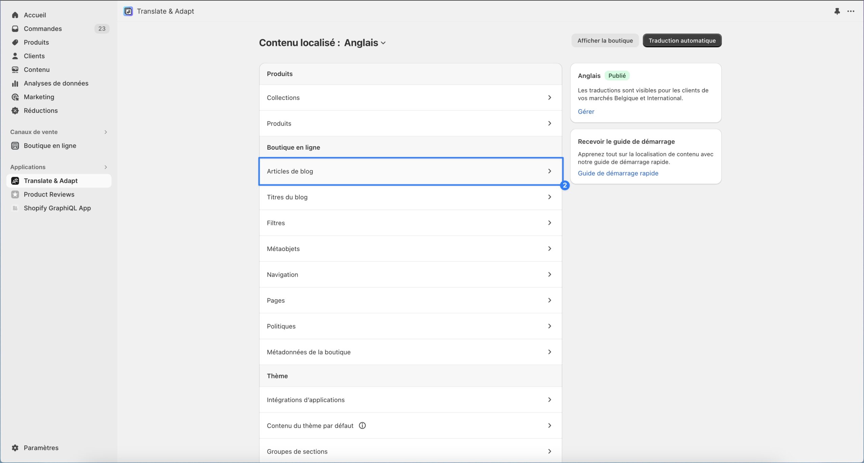Click the Shopify GraphiQL App icon
The height and width of the screenshot is (463, 864).
point(15,208)
